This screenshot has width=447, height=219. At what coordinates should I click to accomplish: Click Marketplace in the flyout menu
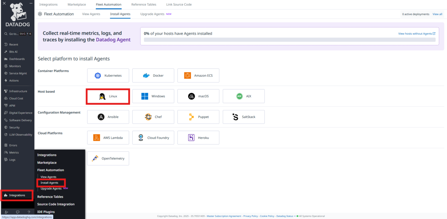pyautogui.click(x=47, y=162)
